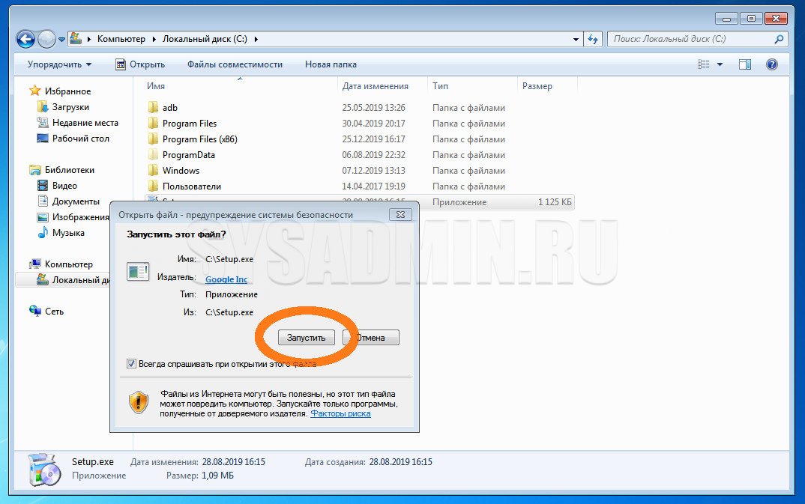Click the Back navigation arrow button
The width and height of the screenshot is (805, 504).
(25, 39)
